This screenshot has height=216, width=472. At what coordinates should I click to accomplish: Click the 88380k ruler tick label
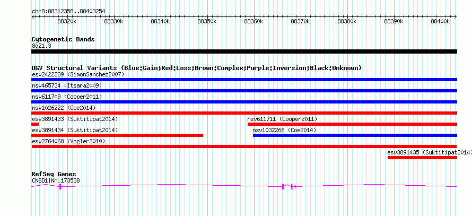point(347,21)
